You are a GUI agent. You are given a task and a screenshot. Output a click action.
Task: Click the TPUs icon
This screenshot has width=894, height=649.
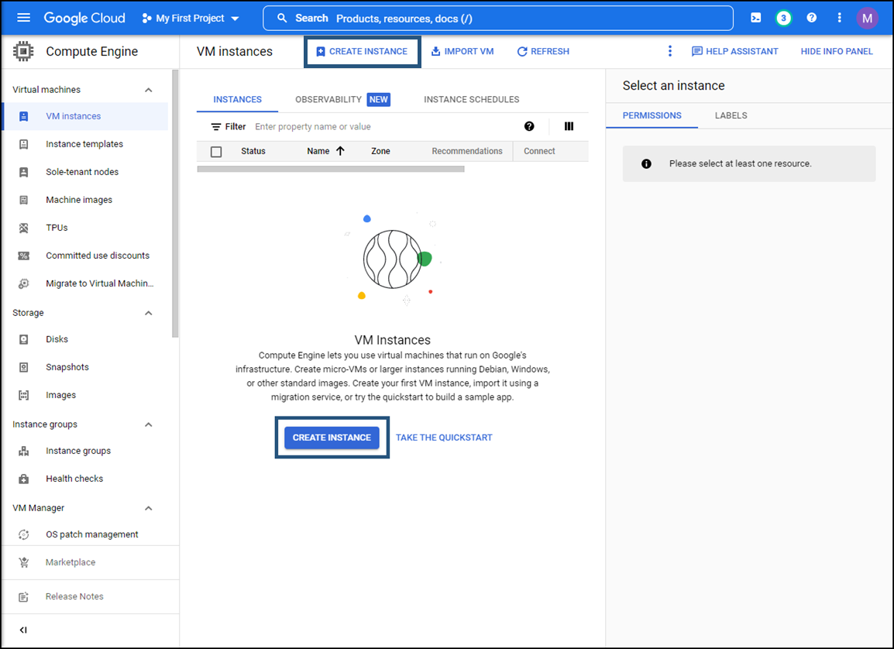23,228
